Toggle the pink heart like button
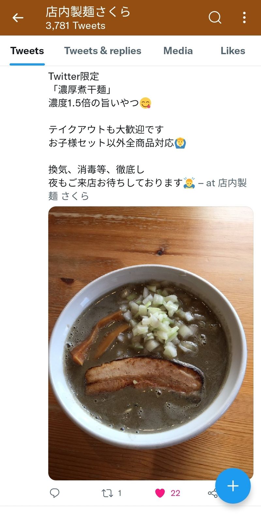 pyautogui.click(x=160, y=493)
